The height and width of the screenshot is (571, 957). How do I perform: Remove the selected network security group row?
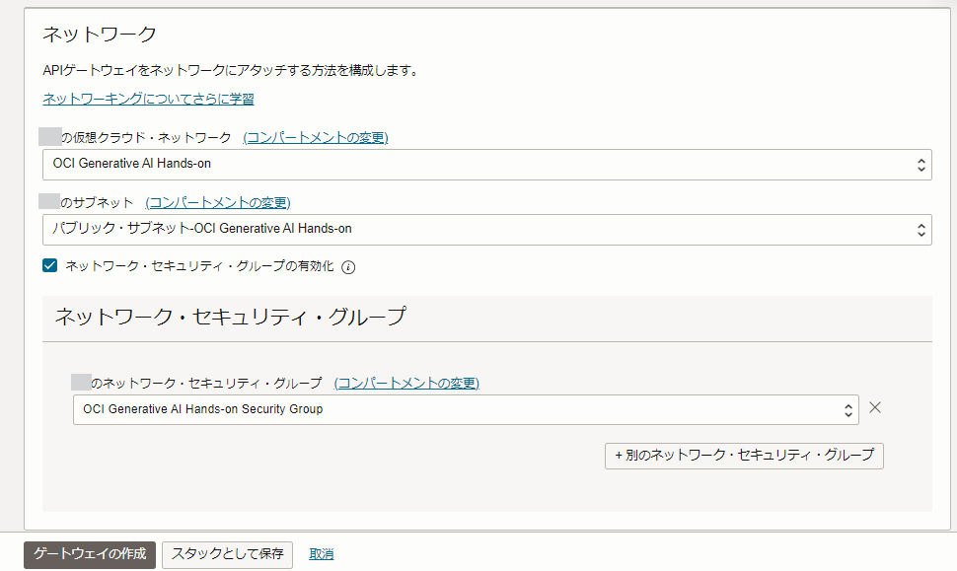[875, 407]
